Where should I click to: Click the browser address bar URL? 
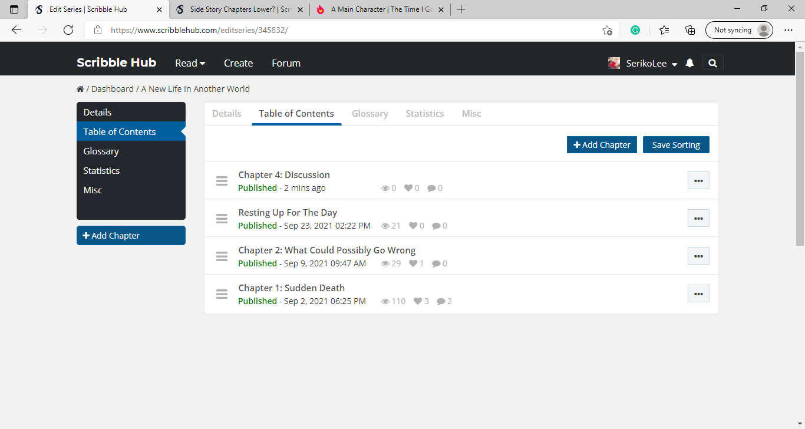tap(199, 30)
